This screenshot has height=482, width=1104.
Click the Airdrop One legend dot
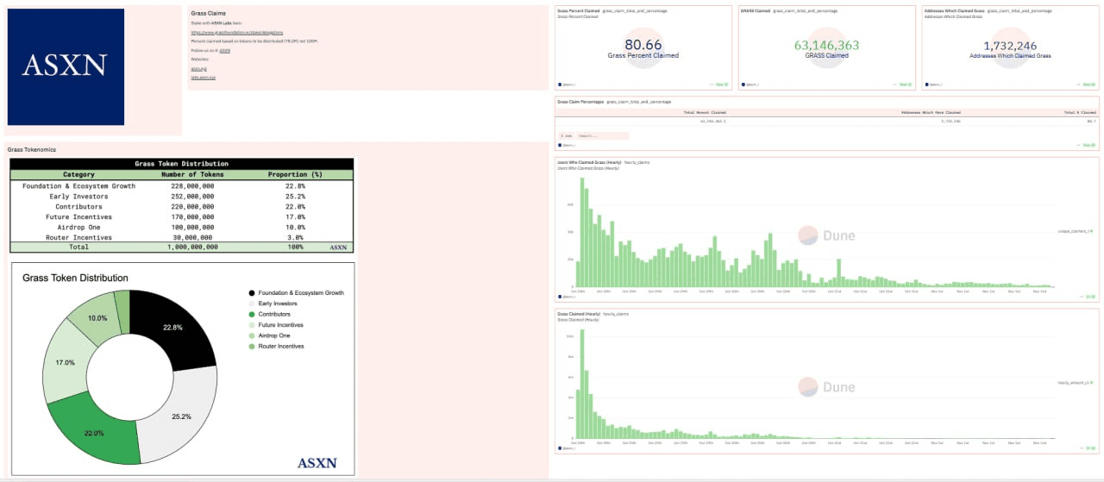point(251,335)
